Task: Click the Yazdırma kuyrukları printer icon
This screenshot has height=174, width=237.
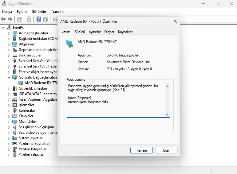Action: click(15, 144)
